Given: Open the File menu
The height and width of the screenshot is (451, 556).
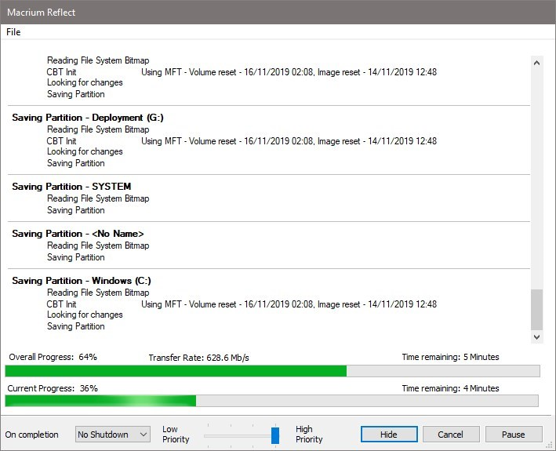Looking at the screenshot, I should (13, 32).
